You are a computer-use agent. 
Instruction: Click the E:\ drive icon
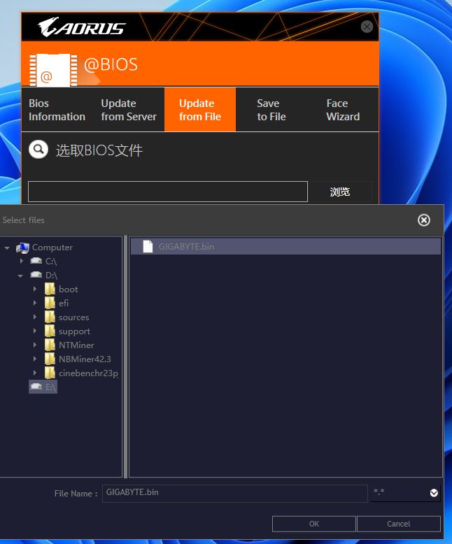click(x=36, y=387)
